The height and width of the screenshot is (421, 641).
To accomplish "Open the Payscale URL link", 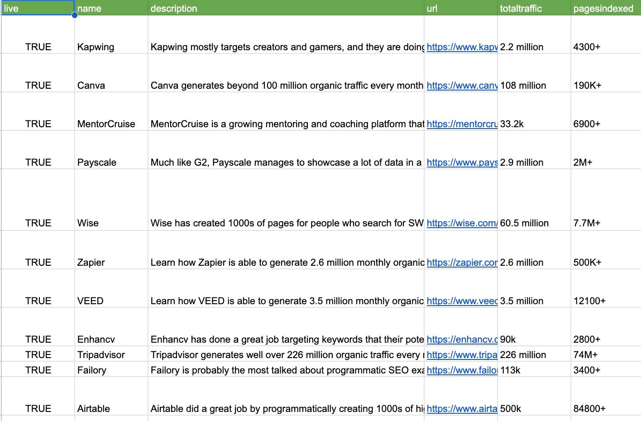I will coord(462,162).
